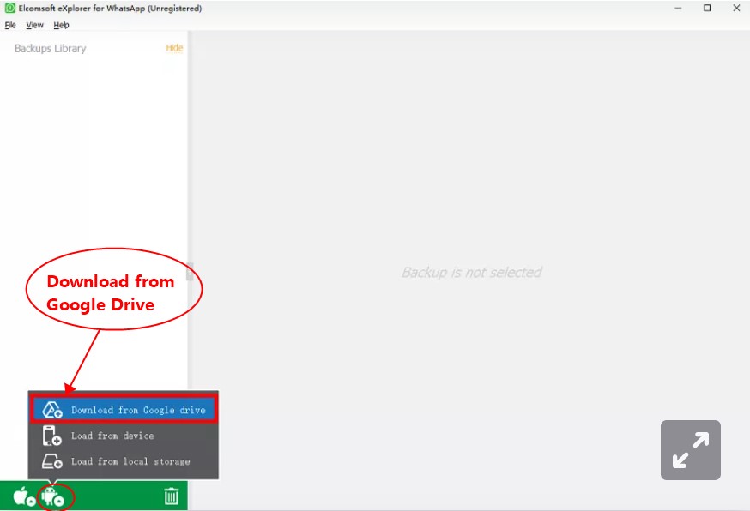Hide the Backups Library panel
750x511 pixels.
click(x=174, y=48)
